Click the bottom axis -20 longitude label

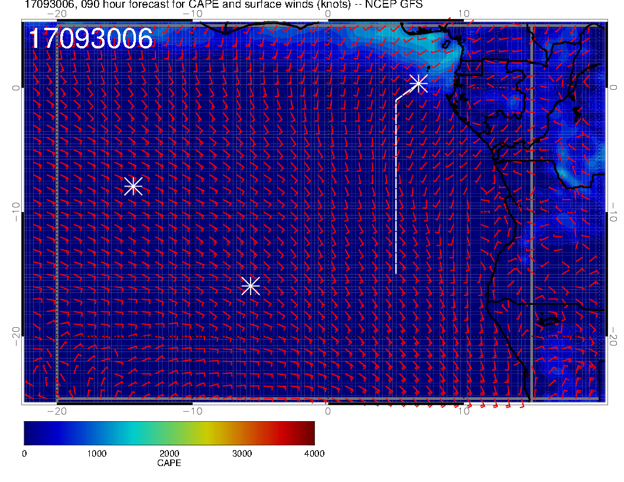(x=56, y=411)
